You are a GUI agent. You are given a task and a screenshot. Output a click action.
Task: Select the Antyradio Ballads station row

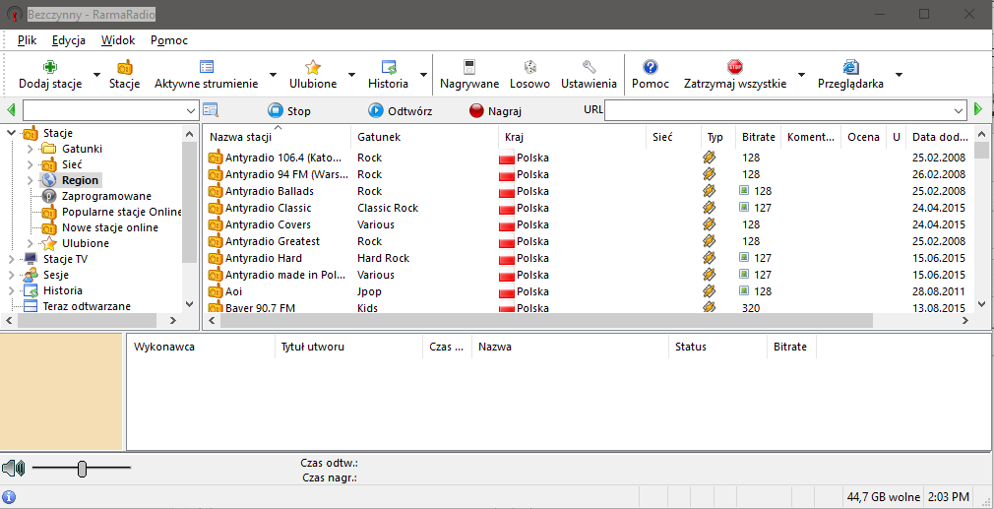coord(589,191)
